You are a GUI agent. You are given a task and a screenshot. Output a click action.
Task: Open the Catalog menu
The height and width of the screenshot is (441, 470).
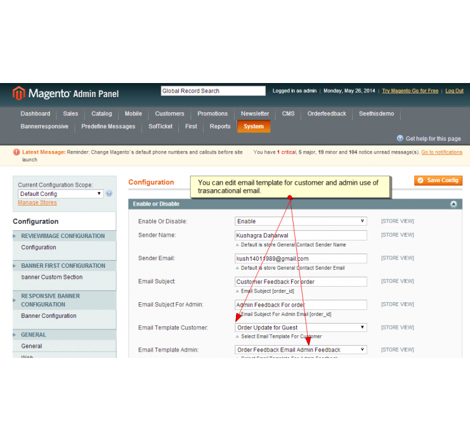coord(102,113)
